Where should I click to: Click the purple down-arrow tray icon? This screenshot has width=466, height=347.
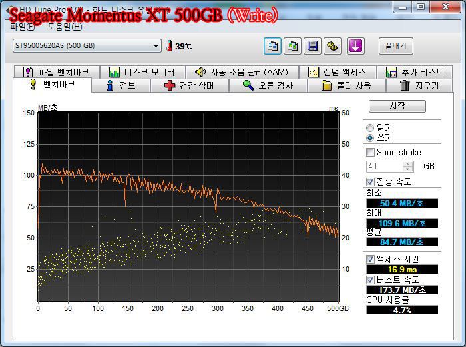tap(355, 46)
